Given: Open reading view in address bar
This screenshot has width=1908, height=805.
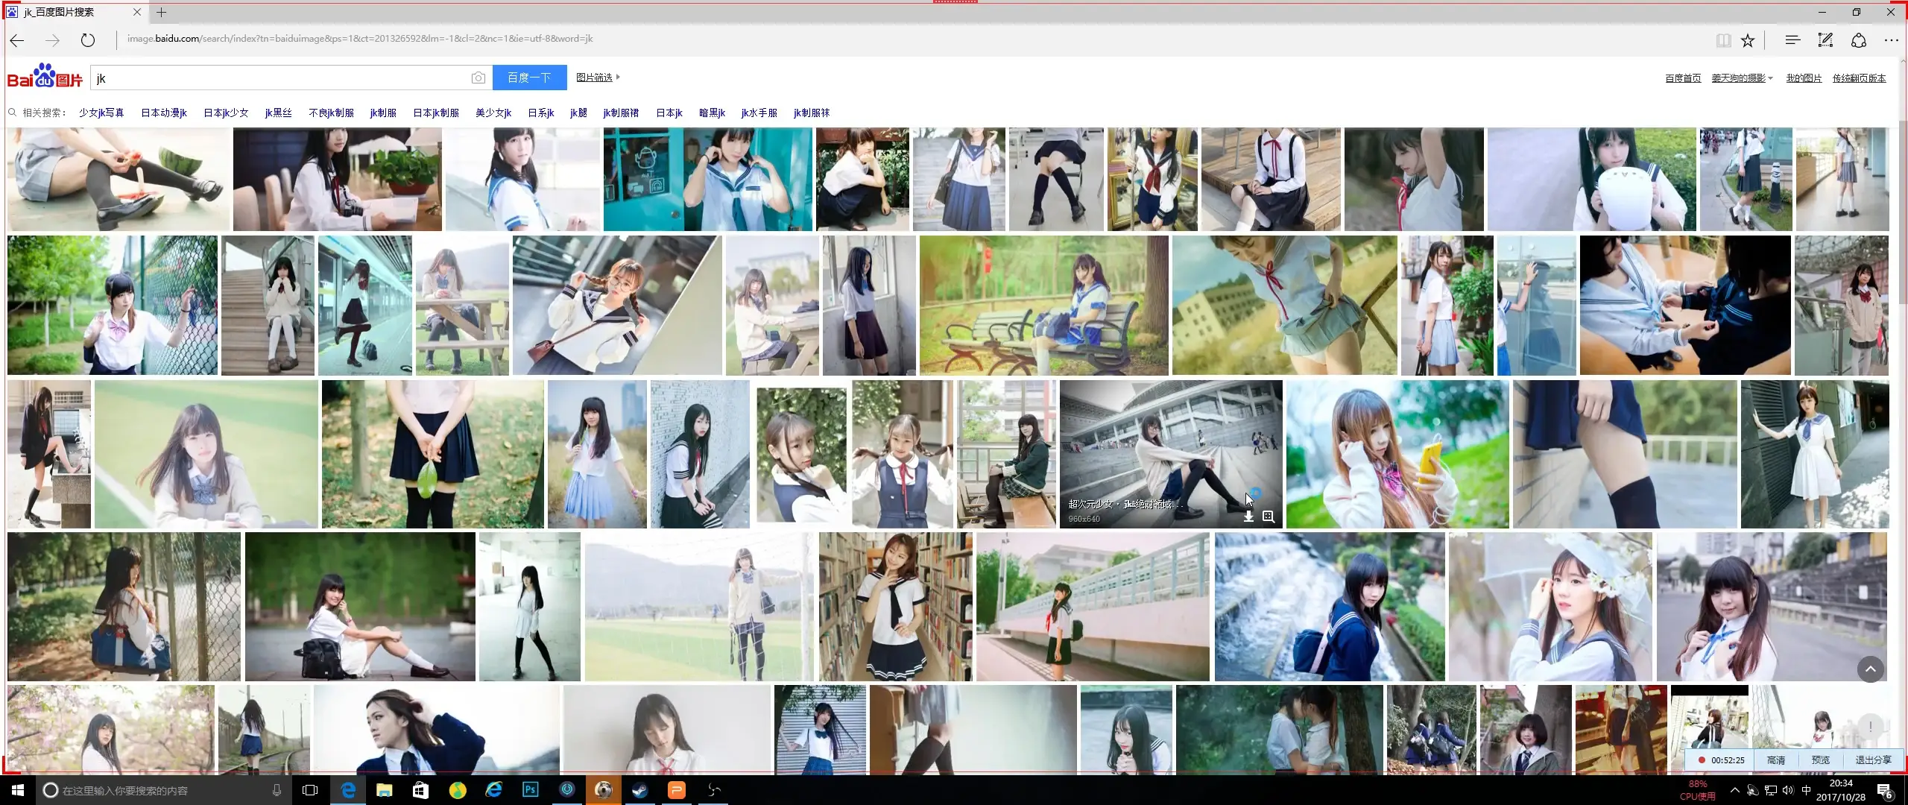Looking at the screenshot, I should pyautogui.click(x=1723, y=40).
